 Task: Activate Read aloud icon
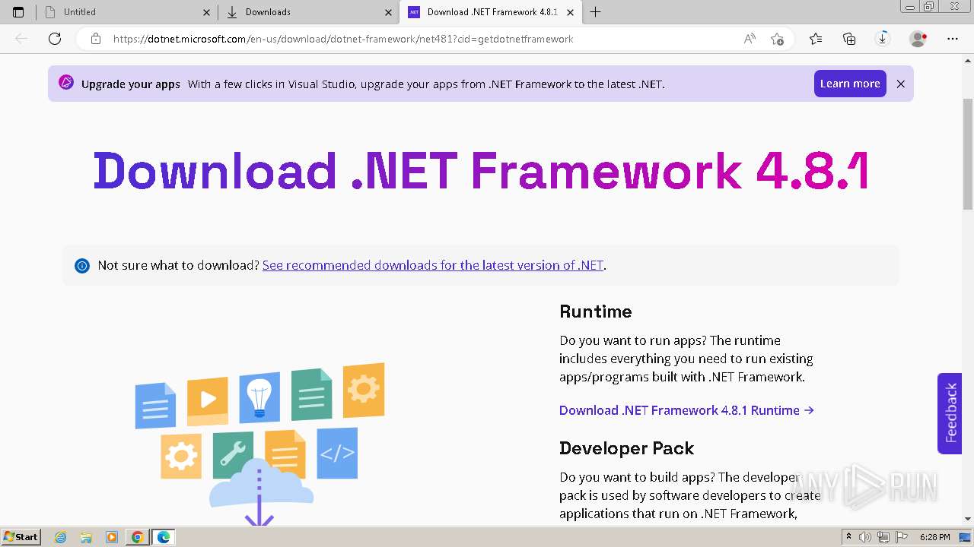pos(750,39)
